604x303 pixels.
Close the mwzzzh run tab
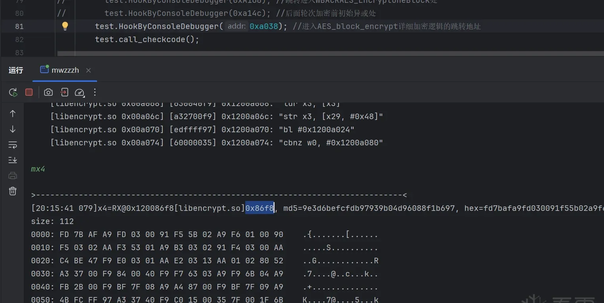(88, 70)
